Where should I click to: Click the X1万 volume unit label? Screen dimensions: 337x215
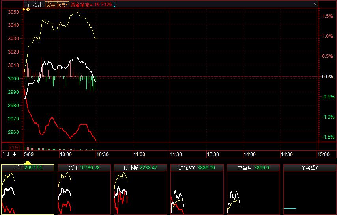14,147
